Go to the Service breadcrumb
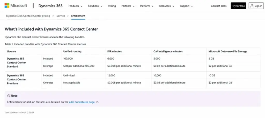Image resolution: width=265 pixels, height=118 pixels. [x=61, y=16]
